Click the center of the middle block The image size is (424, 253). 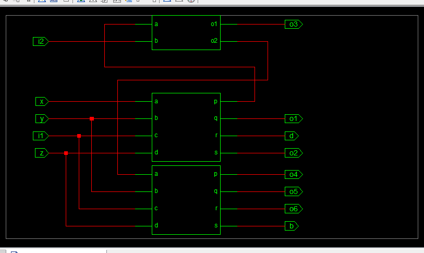186,127
